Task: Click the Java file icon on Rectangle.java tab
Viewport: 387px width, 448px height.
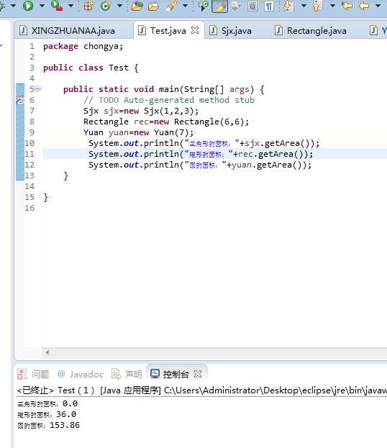Action: point(278,30)
